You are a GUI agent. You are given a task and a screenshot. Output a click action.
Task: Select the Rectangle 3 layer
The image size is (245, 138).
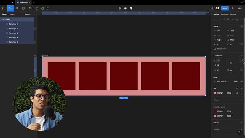pyautogui.click(x=17, y=33)
